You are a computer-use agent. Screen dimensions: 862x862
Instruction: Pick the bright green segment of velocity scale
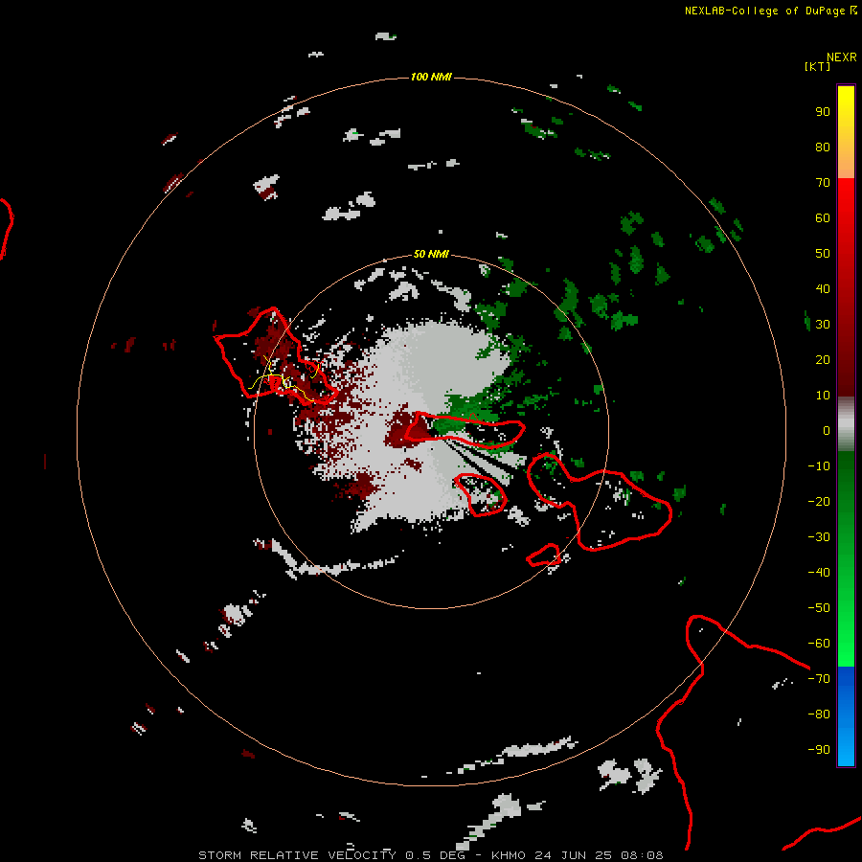846,559
